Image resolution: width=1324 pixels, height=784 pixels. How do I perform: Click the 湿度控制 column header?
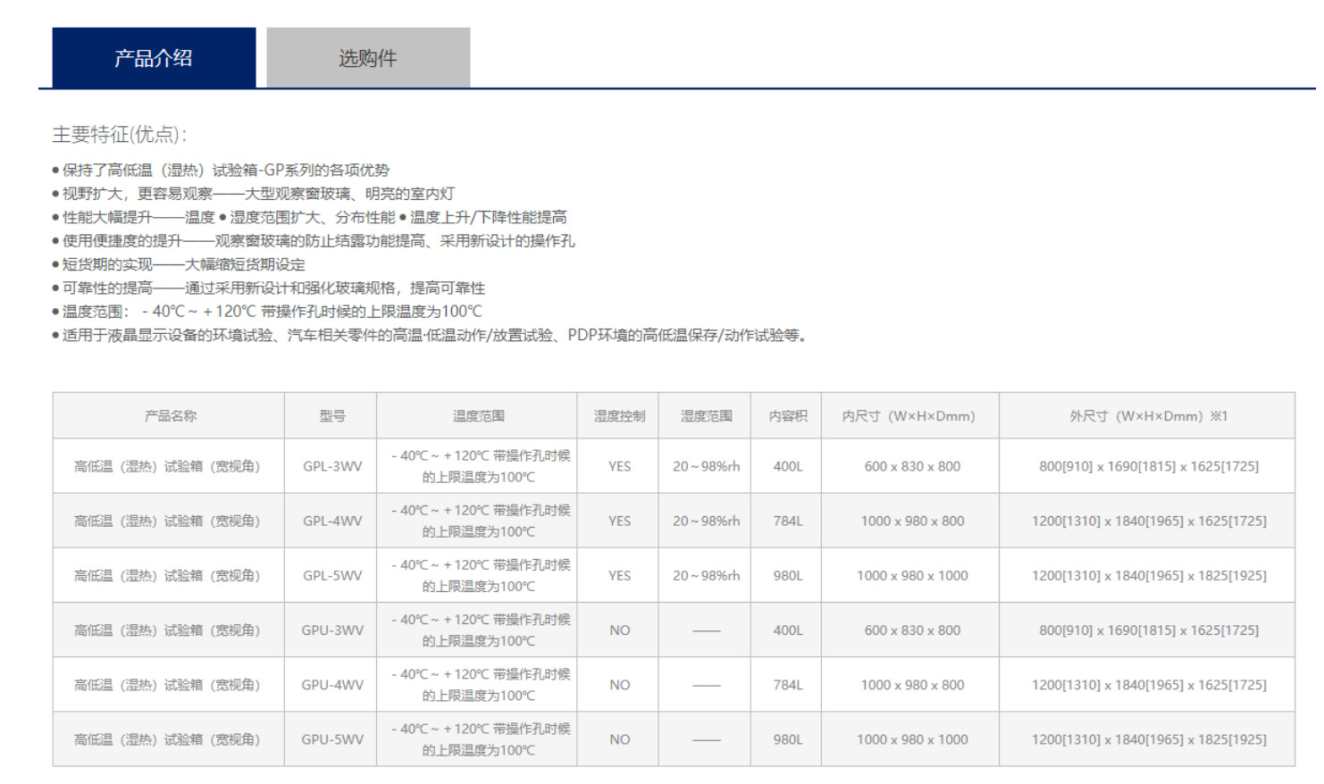619,416
